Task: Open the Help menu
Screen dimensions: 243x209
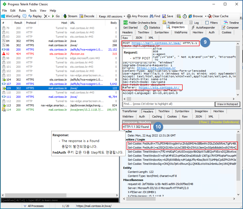Action: pos(53,11)
